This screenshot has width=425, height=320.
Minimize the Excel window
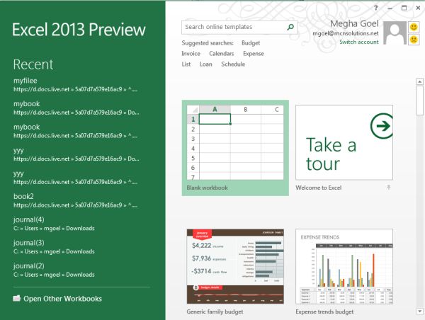(x=390, y=8)
